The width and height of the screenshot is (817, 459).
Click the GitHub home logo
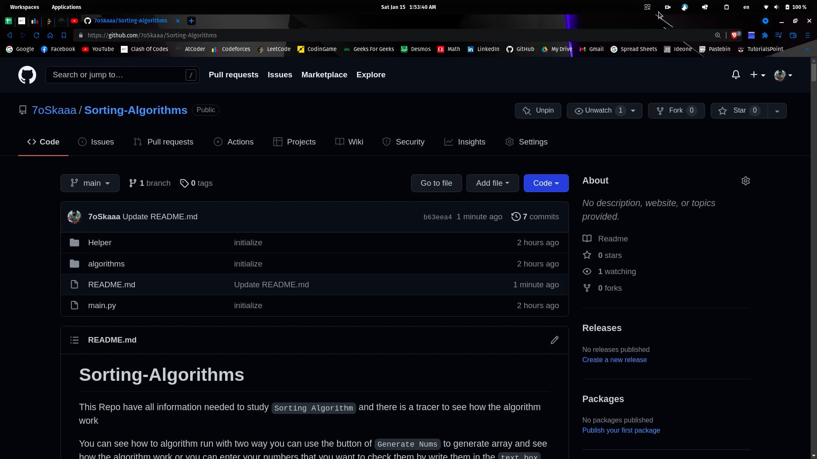point(27,75)
